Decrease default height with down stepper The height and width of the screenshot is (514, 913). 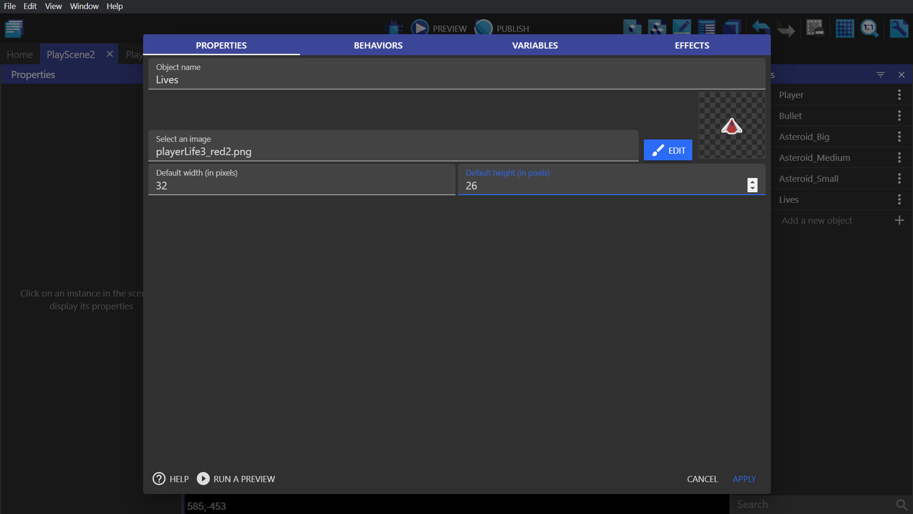[752, 188]
